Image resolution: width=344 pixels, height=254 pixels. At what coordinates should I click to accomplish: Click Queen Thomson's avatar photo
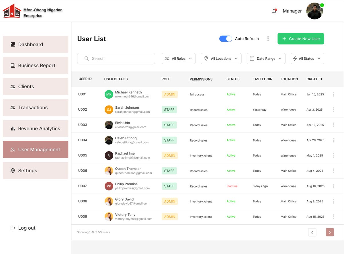click(109, 171)
